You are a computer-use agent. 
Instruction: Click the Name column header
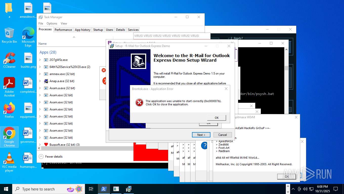pyautogui.click(x=42, y=44)
